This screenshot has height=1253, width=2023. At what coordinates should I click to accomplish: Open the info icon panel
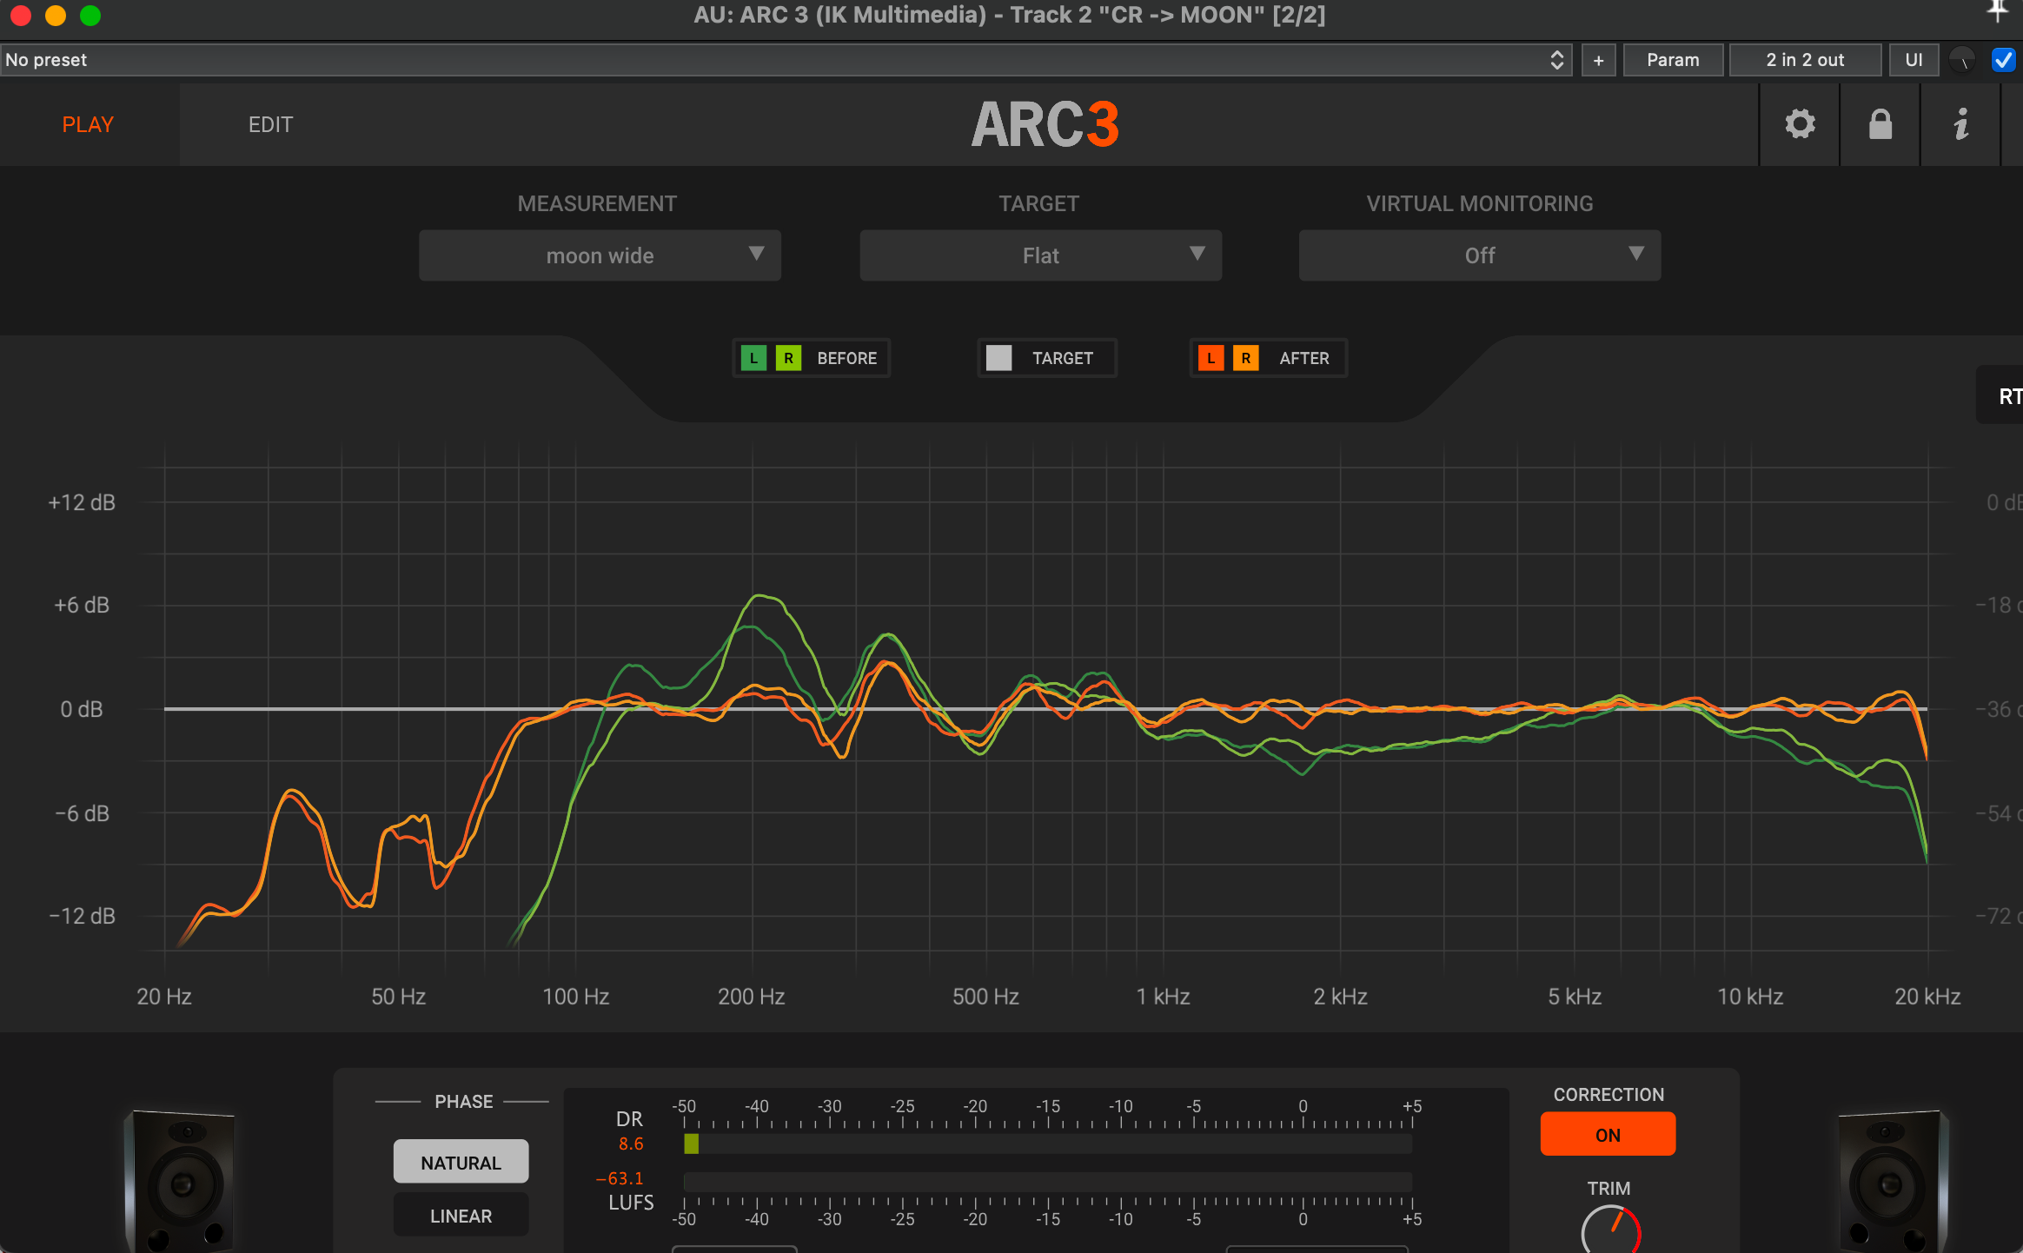pyautogui.click(x=1961, y=124)
